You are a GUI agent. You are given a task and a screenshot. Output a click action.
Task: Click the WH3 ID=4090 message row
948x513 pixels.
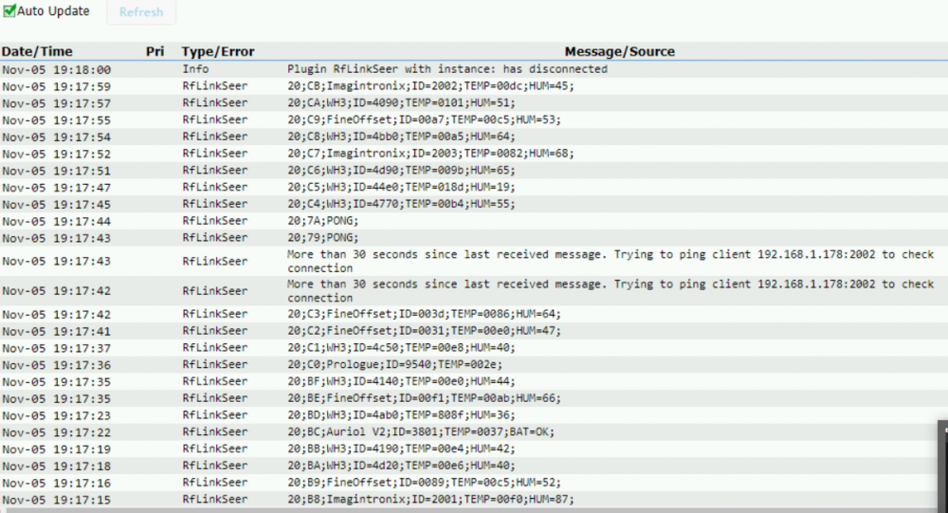(400, 103)
